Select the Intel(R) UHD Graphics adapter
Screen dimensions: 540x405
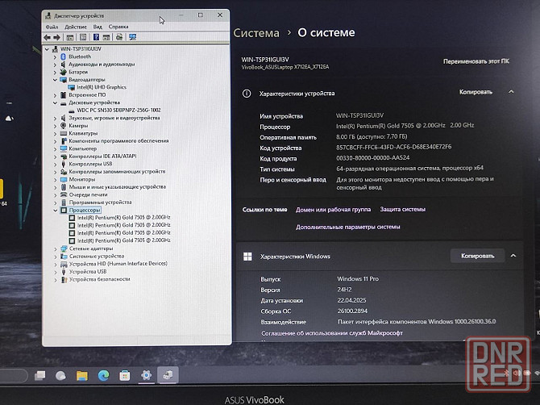(x=102, y=87)
